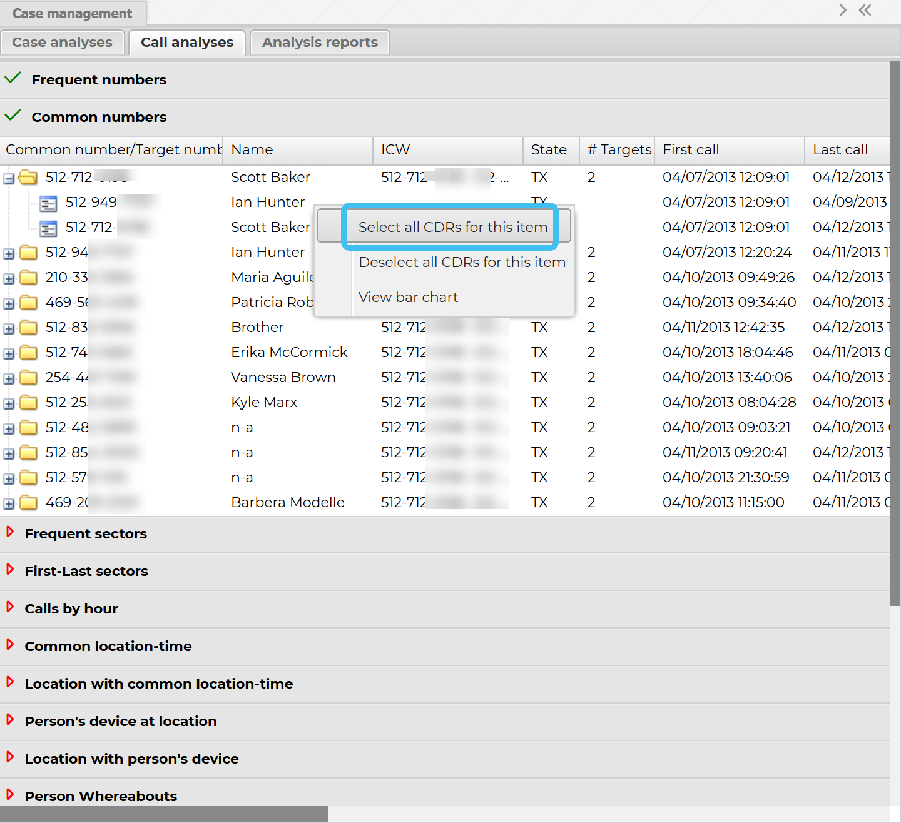The height and width of the screenshot is (823, 901).
Task: Click the horizontal scrollbar at the bottom
Action: coord(164,814)
